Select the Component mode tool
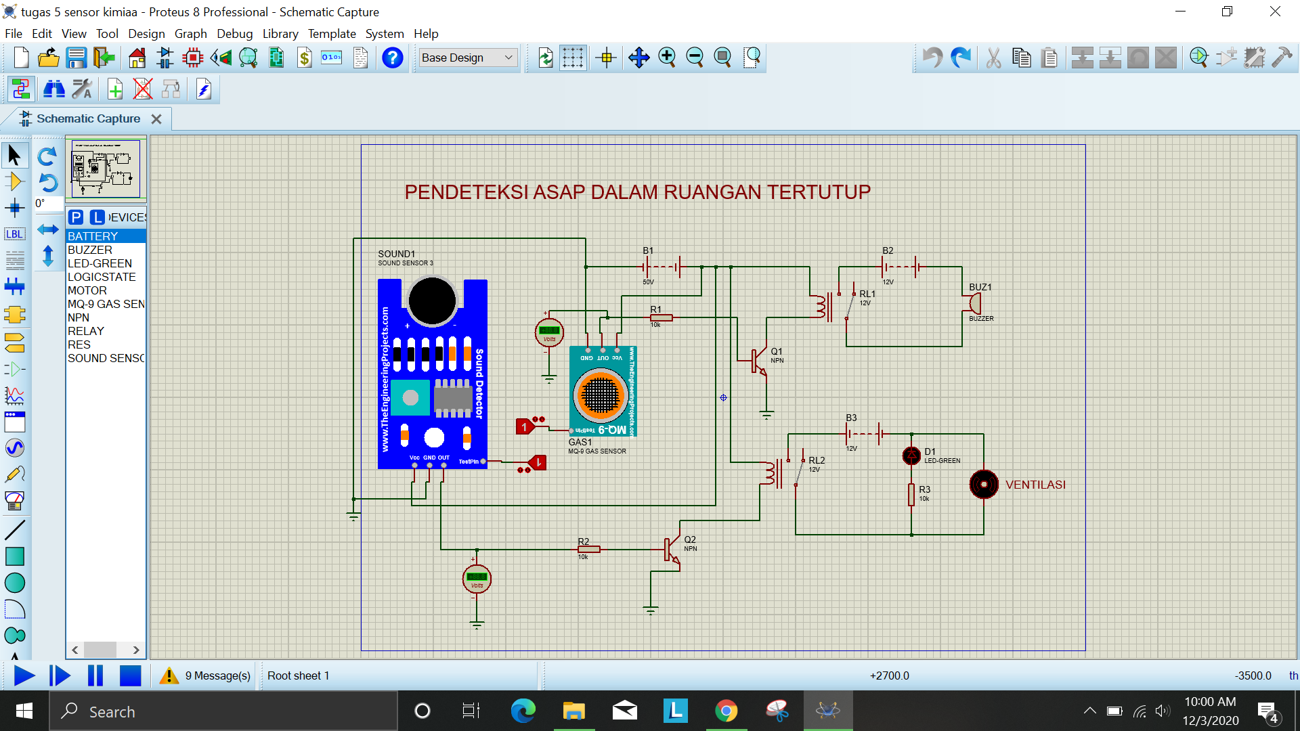This screenshot has width=1300, height=731. coord(14,181)
